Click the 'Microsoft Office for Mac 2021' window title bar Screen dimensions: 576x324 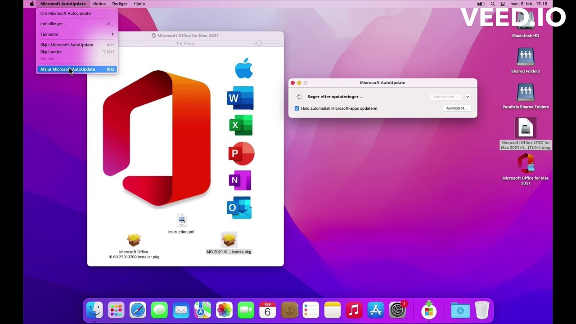[x=185, y=36]
